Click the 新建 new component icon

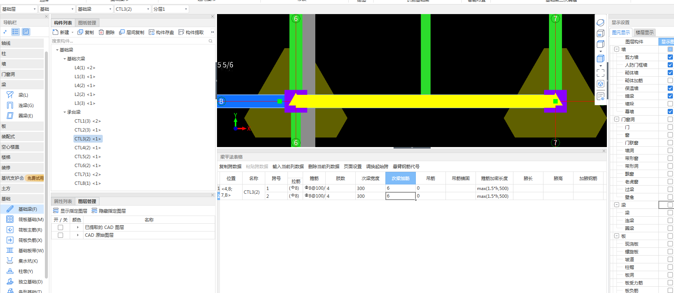(x=55, y=32)
